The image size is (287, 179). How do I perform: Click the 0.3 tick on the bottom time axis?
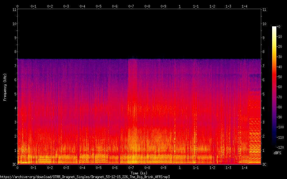coord(66,167)
